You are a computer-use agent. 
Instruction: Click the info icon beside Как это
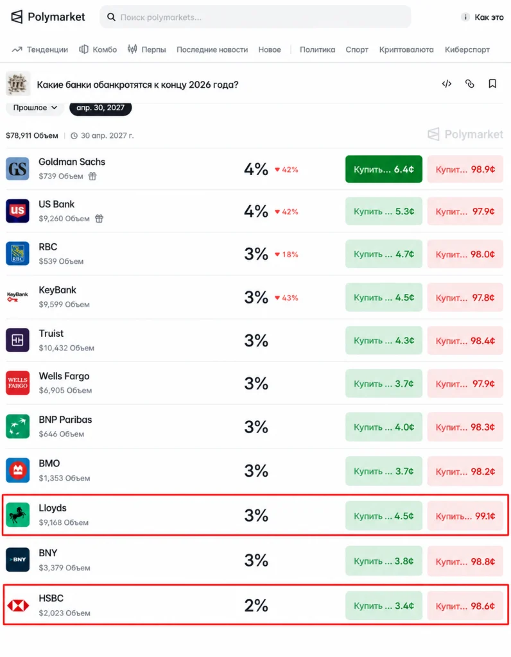tap(465, 17)
